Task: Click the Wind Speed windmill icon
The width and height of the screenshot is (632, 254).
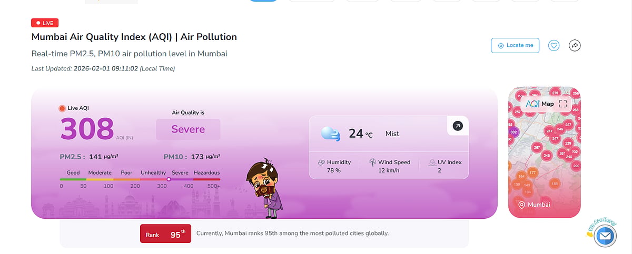Action: (x=373, y=162)
